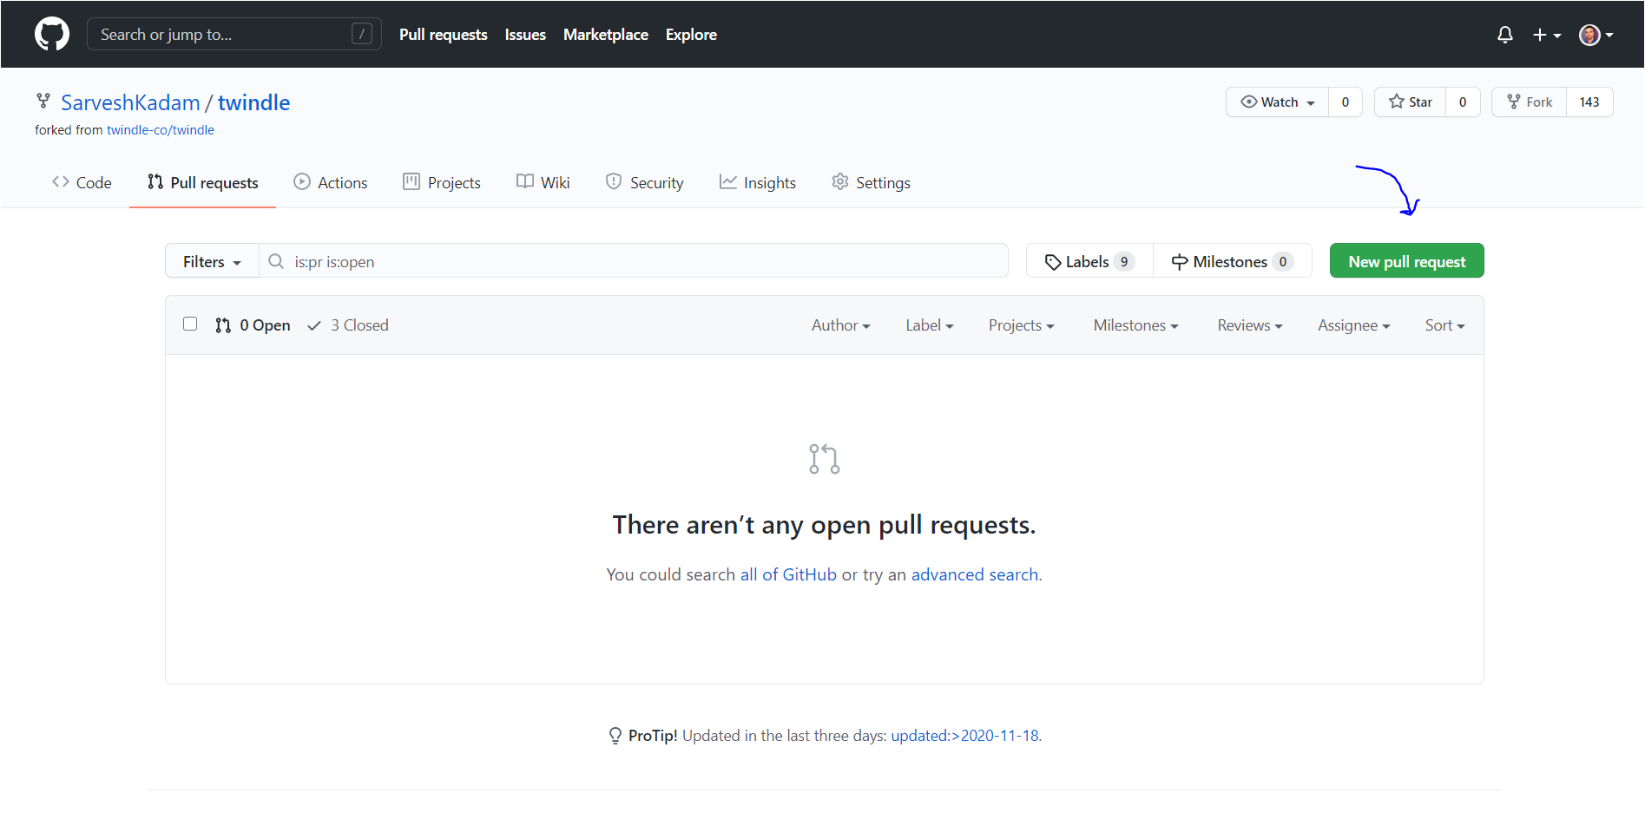Open the Sort dropdown
Viewport: 1645px width, 813px height.
(1444, 325)
